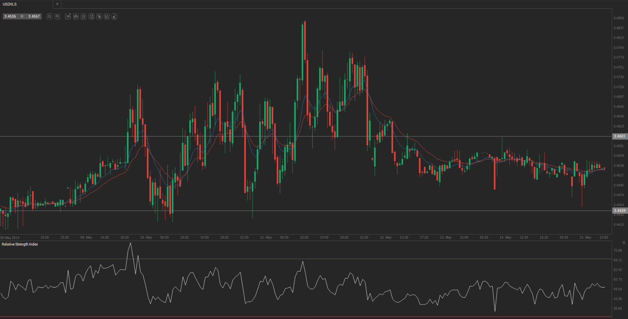Image resolution: width=628 pixels, height=319 pixels.
Task: Zoom out the chart
Action: tap(50, 16)
